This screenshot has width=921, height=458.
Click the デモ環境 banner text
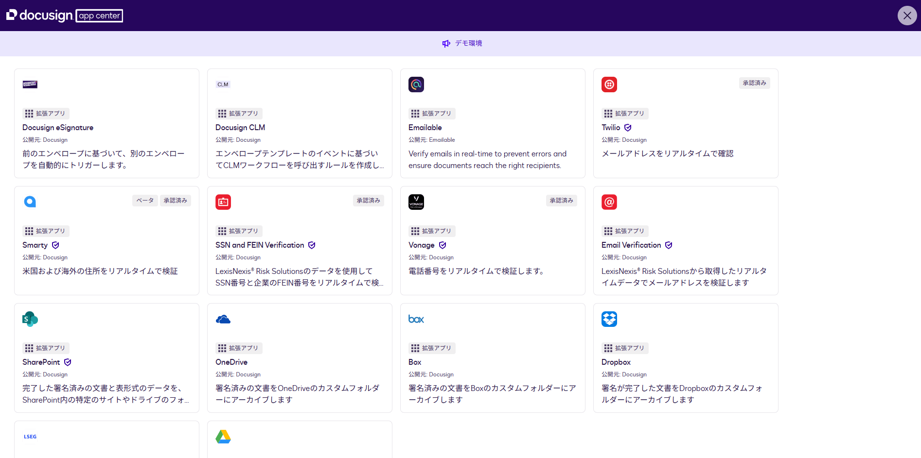pyautogui.click(x=469, y=44)
